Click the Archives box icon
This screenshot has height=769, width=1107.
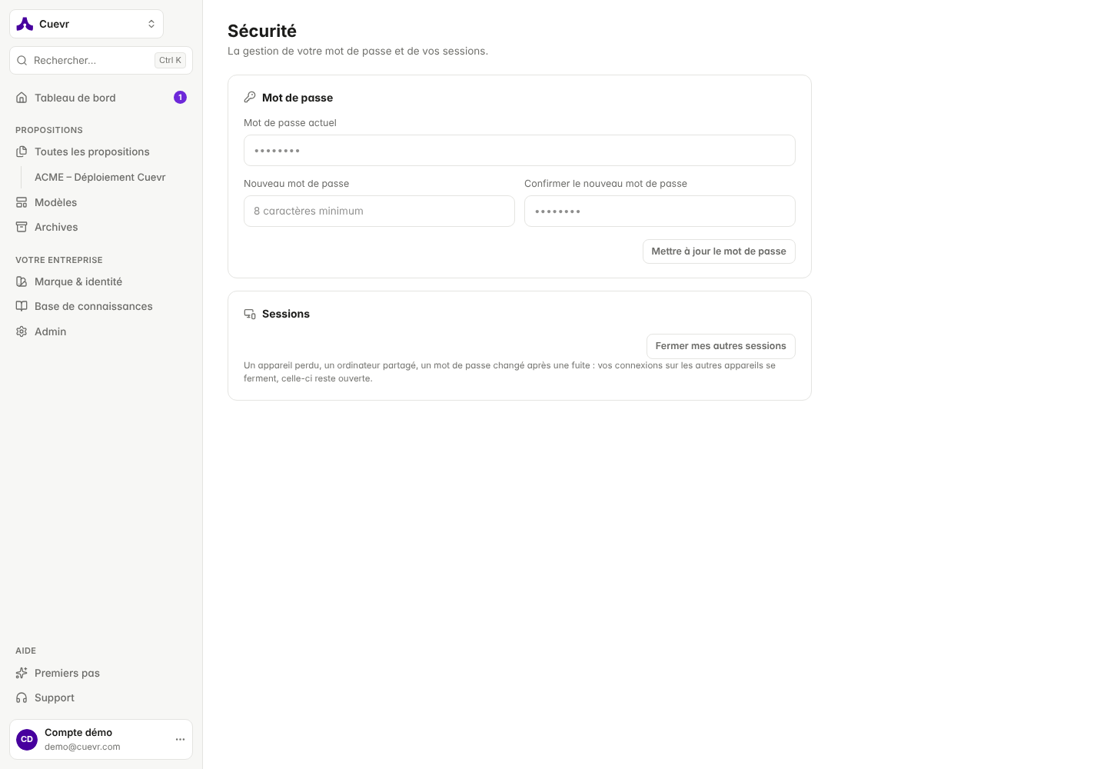pos(22,227)
